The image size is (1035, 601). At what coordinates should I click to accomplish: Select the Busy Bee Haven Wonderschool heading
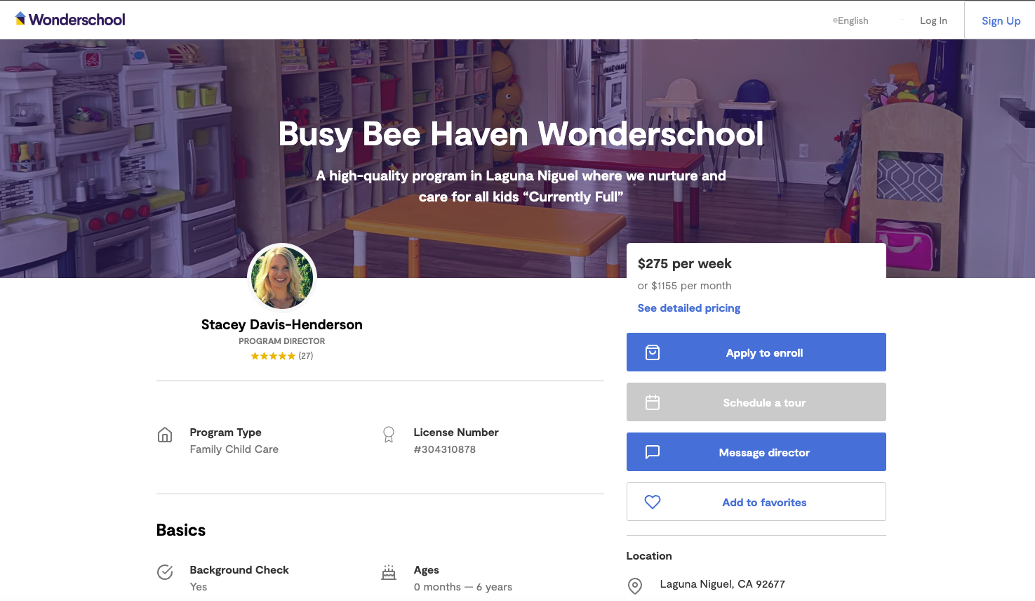click(521, 134)
